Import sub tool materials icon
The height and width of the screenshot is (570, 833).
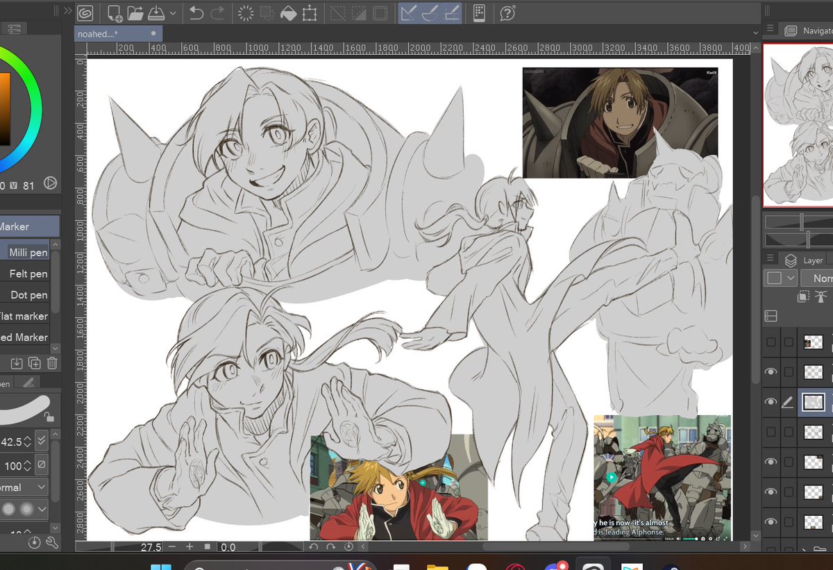[17, 363]
